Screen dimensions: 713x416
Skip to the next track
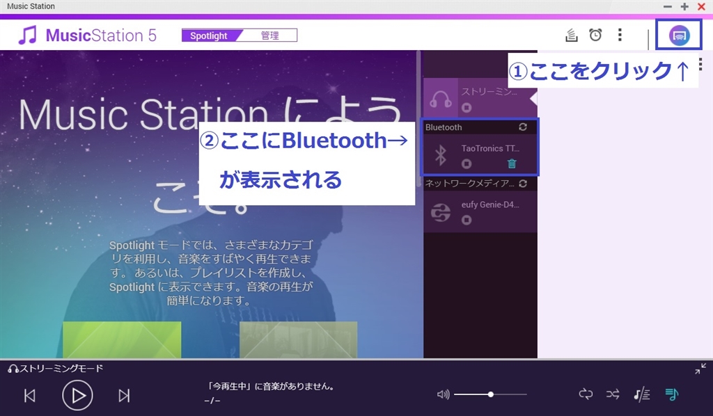(x=124, y=396)
